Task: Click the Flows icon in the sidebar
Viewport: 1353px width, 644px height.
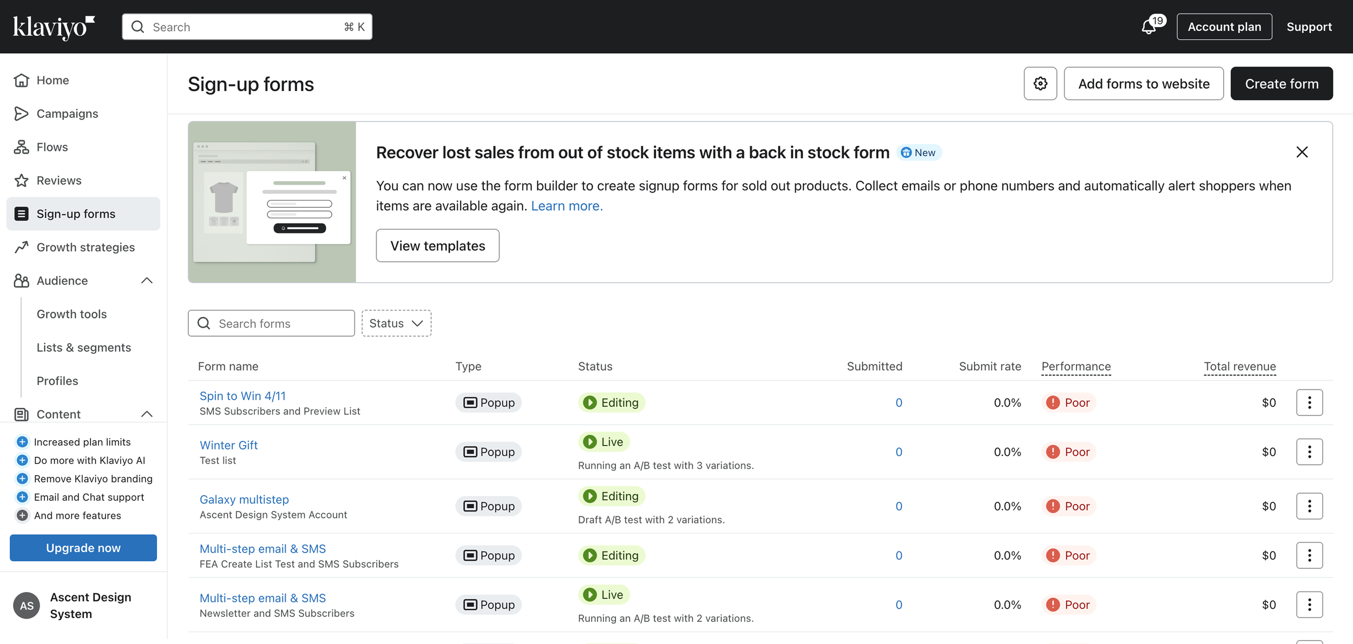Action: 22,147
